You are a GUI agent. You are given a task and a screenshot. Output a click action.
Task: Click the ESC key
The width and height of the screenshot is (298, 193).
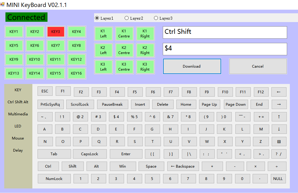(45, 91)
